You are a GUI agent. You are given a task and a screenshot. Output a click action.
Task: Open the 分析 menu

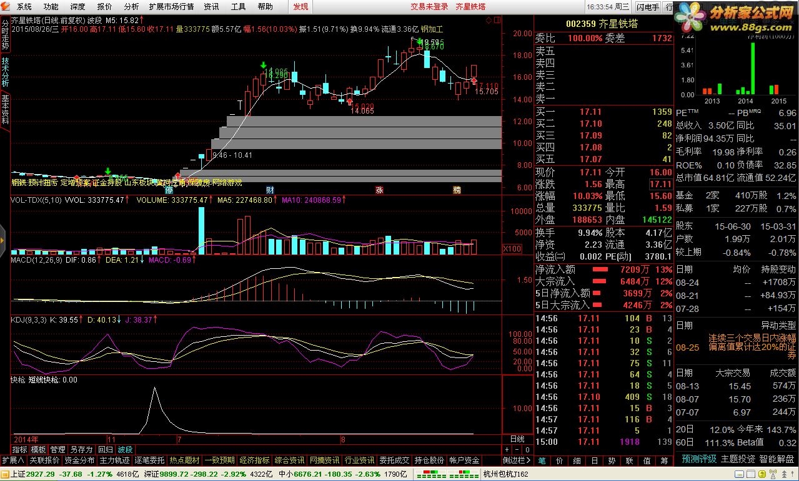pyautogui.click(x=131, y=6)
